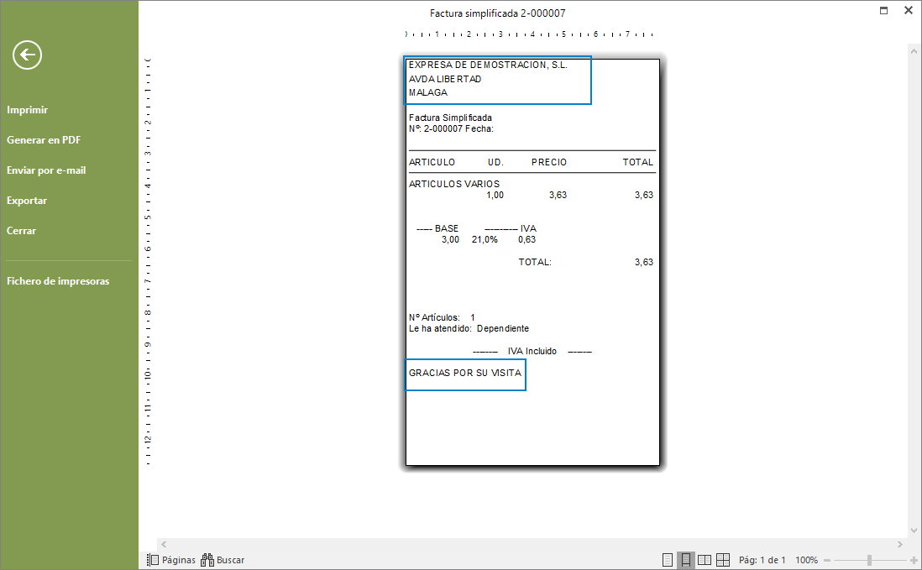The image size is (922, 570).
Task: Click the horizontal scrollbar right arrow
Action: pyautogui.click(x=899, y=544)
